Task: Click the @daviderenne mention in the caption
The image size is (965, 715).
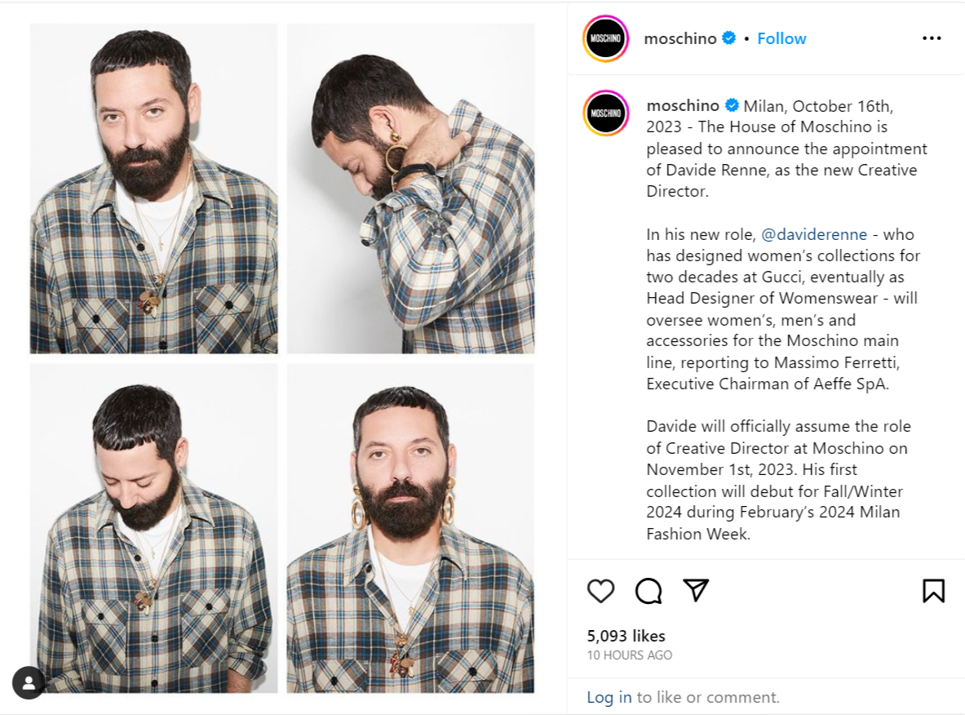Action: 815,234
